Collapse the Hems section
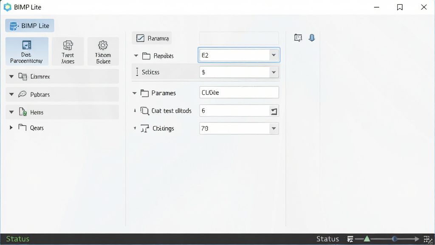 coord(11,112)
